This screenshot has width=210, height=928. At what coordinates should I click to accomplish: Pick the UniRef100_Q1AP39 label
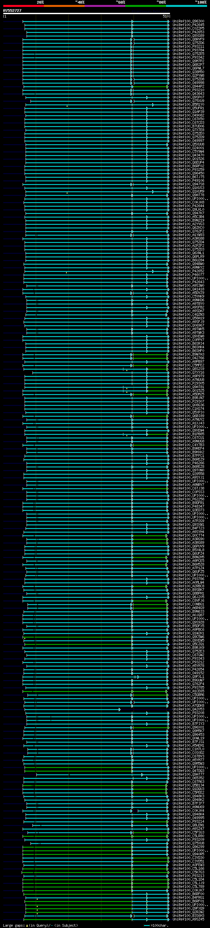188,112
